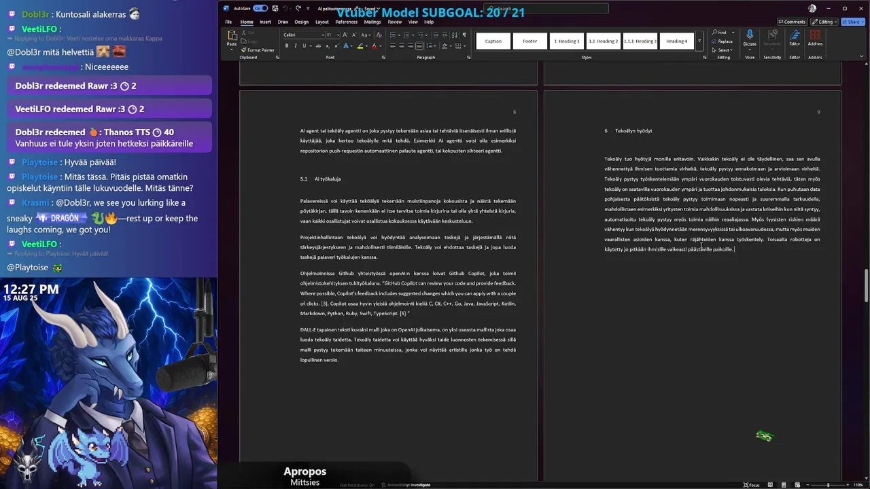The image size is (870, 489).
Task: Click the Subscript icon
Action: point(328,46)
